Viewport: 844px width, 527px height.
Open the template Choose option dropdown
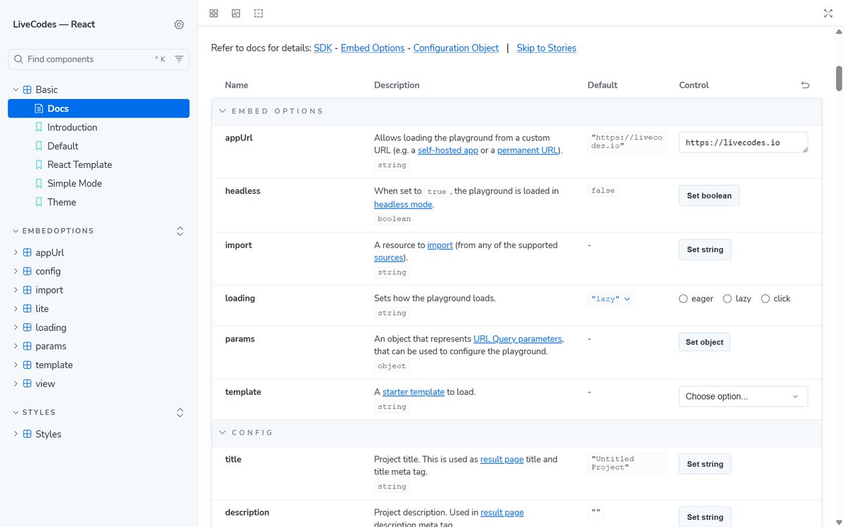pyautogui.click(x=743, y=396)
